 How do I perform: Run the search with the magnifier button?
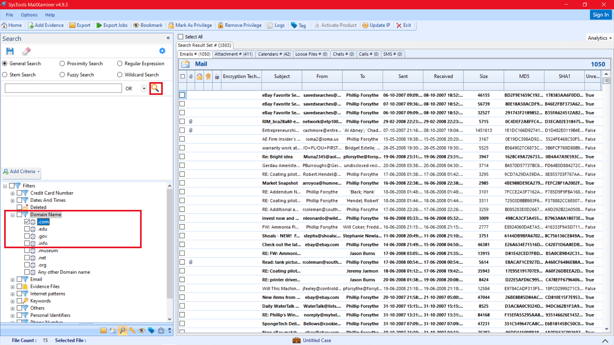(156, 88)
